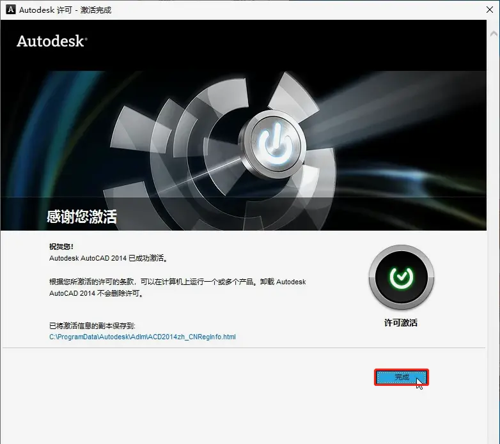The width and height of the screenshot is (500, 444).
Task: Click the glowing power button graphic
Action: pyautogui.click(x=273, y=144)
